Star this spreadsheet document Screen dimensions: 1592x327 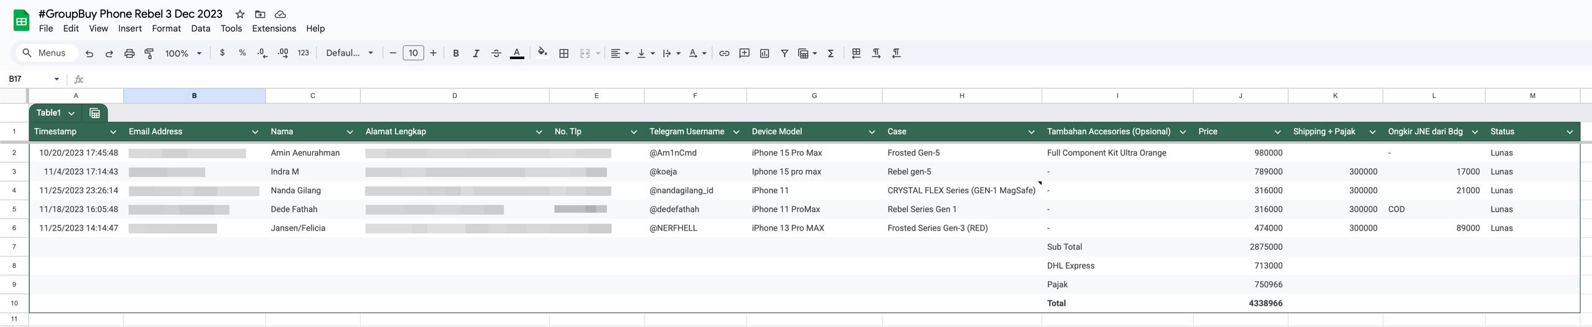pyautogui.click(x=240, y=14)
